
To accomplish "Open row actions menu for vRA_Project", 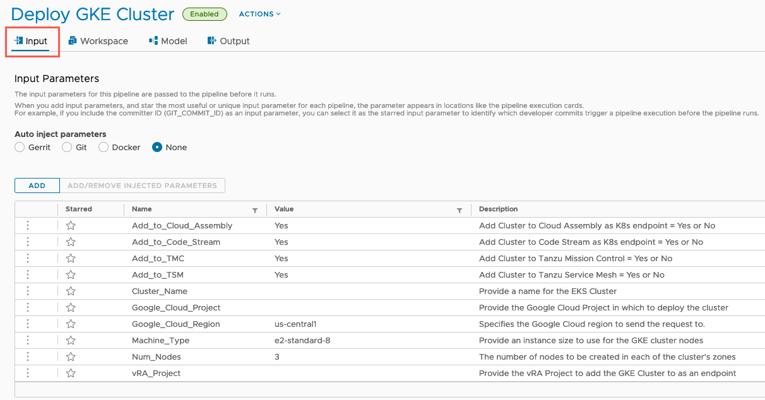I will coord(28,373).
